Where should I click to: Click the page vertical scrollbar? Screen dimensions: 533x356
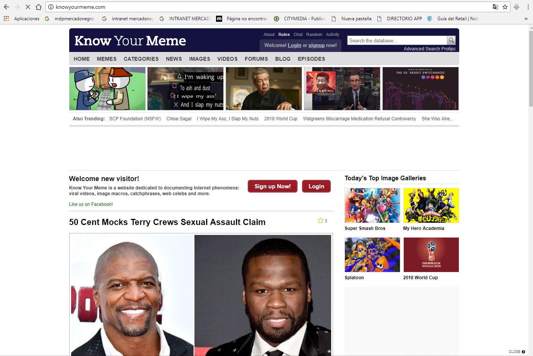pyautogui.click(x=531, y=69)
